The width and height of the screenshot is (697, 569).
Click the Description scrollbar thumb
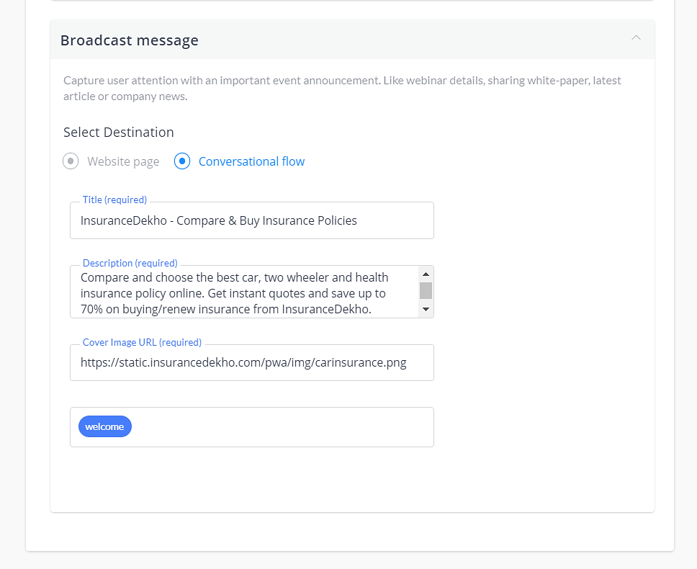pyautogui.click(x=426, y=291)
